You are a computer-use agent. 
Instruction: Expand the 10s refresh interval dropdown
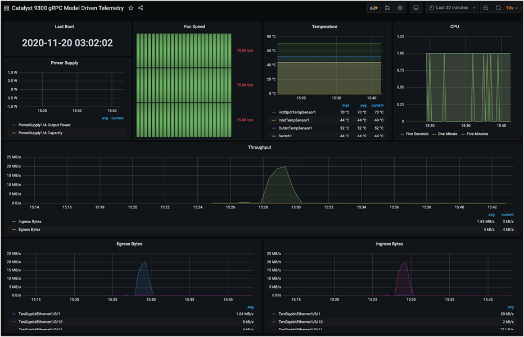pos(512,8)
